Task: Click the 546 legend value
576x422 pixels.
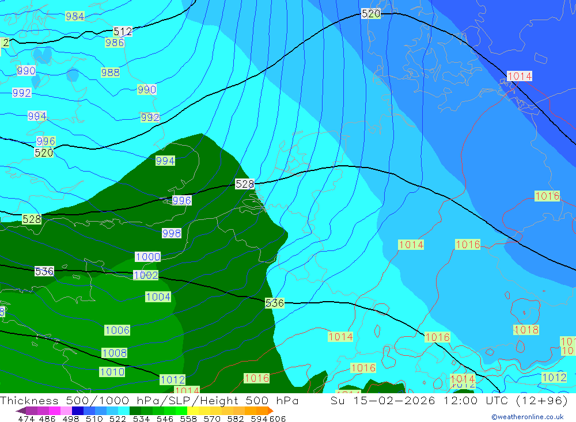Action: point(165,419)
